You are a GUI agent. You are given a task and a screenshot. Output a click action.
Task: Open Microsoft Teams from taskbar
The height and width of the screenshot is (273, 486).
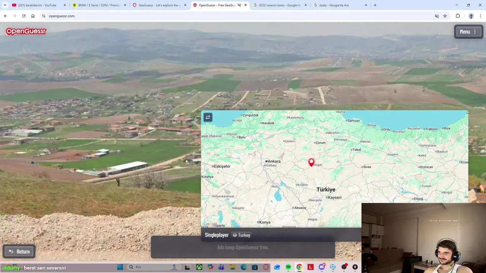221,267
